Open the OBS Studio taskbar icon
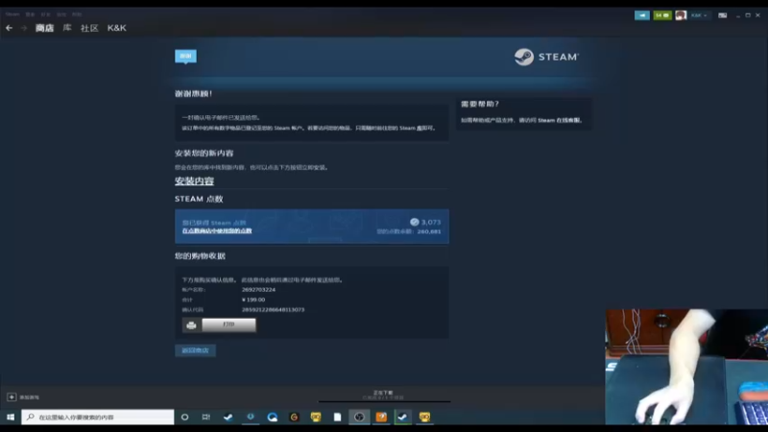Viewport: 768px width, 432px height. (x=359, y=417)
